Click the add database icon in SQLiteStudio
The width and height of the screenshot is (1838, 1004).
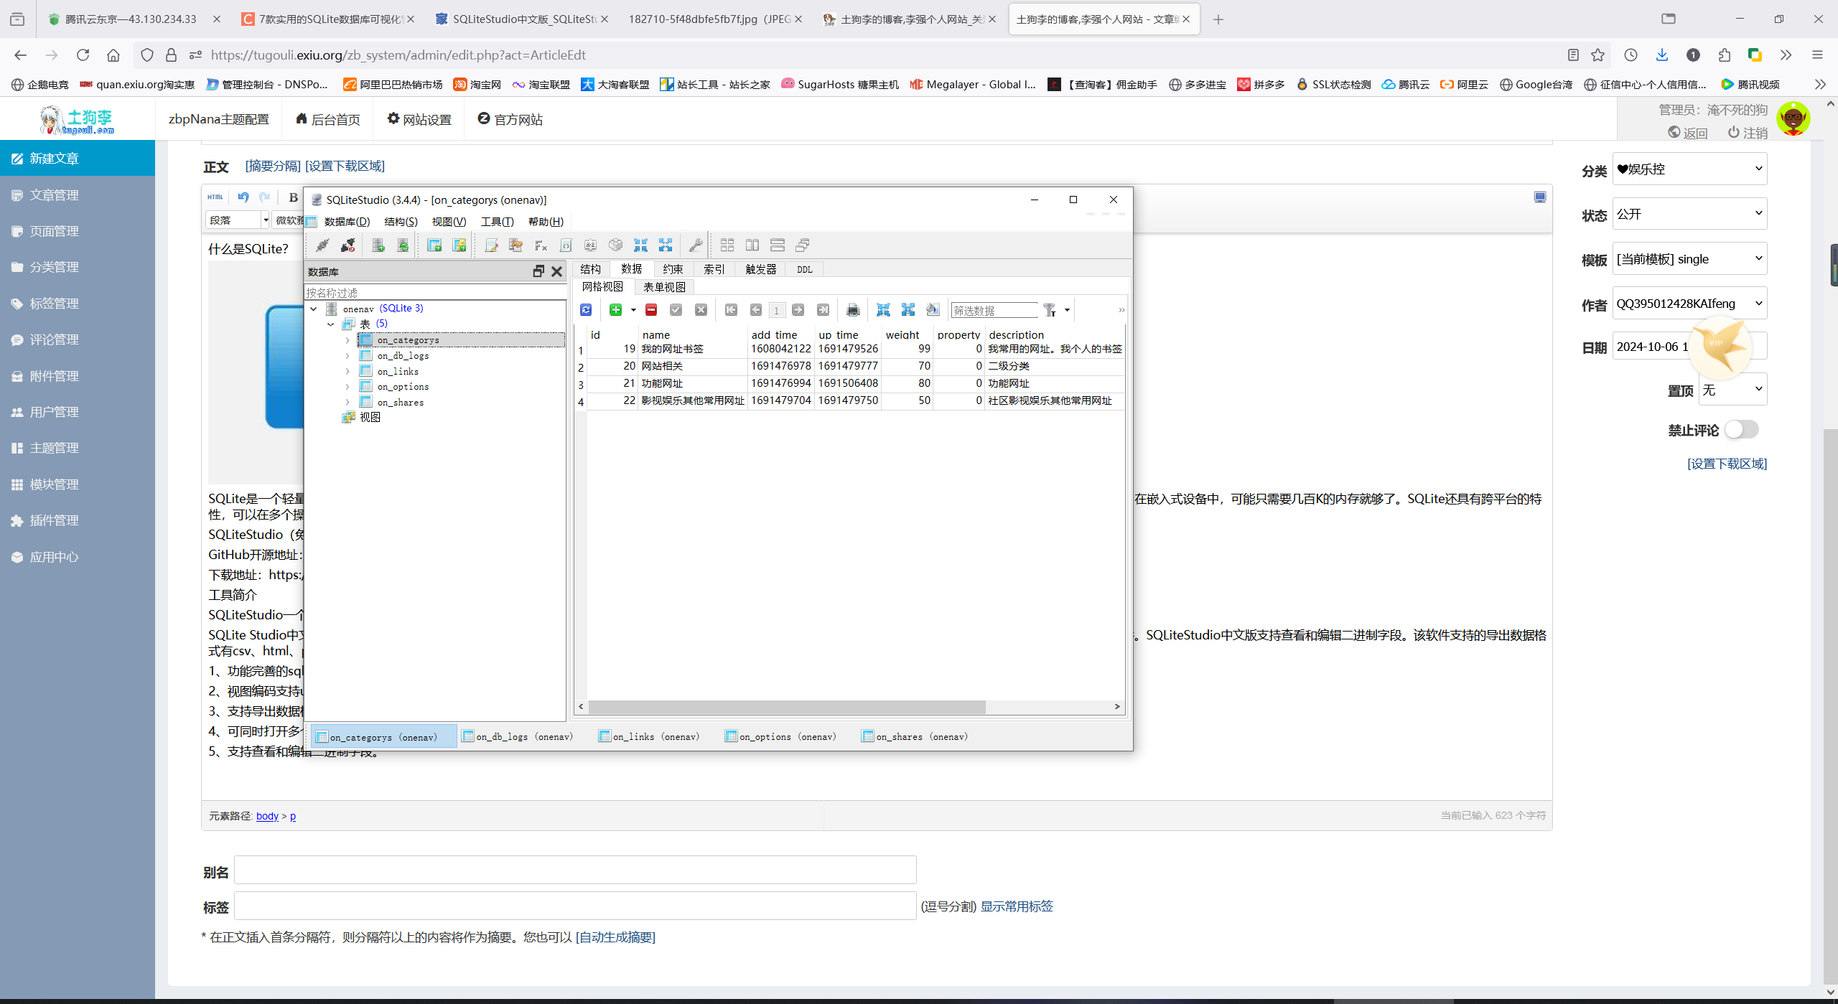[378, 245]
